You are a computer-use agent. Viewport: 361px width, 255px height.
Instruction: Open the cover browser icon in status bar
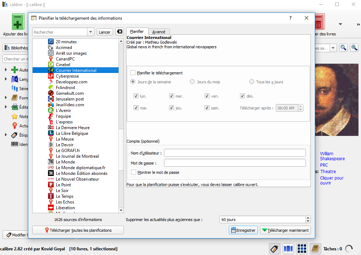point(288,248)
